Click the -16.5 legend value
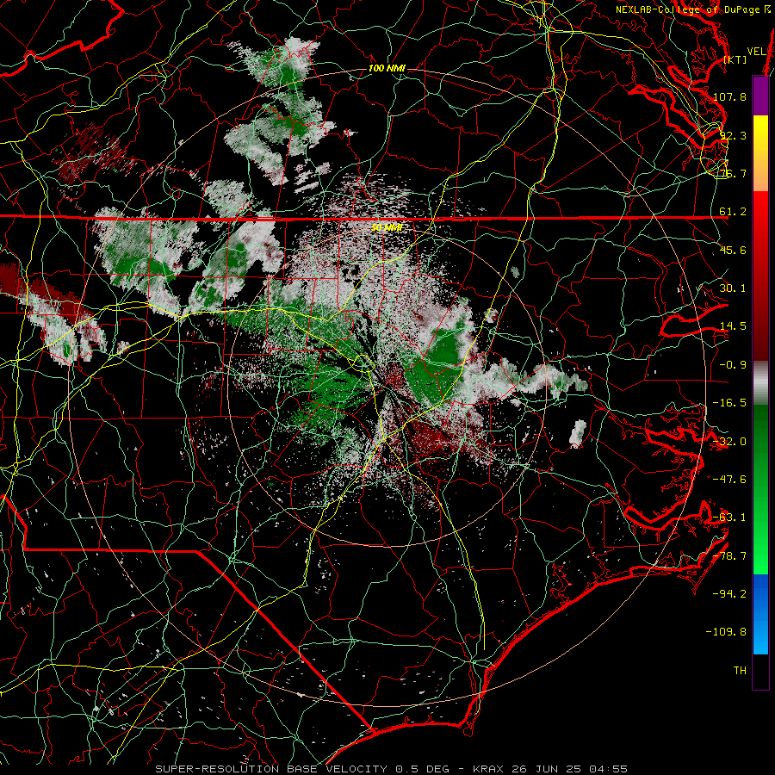775x775 pixels. pos(729,403)
